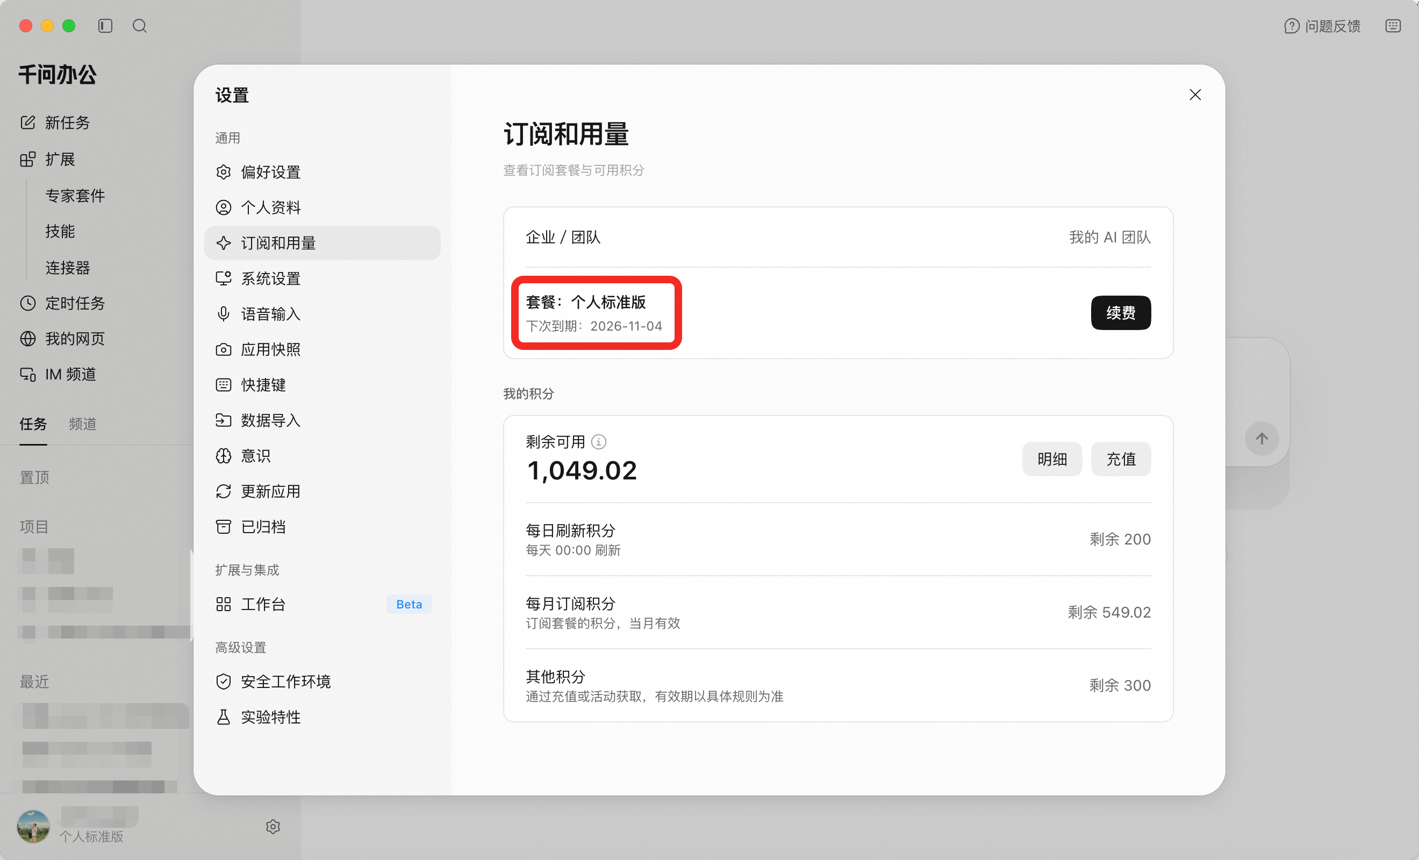Open IM 频道 in the sidebar
Image resolution: width=1419 pixels, height=860 pixels.
pyautogui.click(x=58, y=375)
